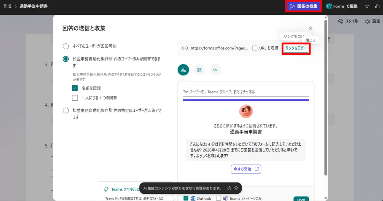Viewport: 383px width, 201px height.
Task: Uncheck the 名前を記録 checkbox
Action: coord(75,88)
